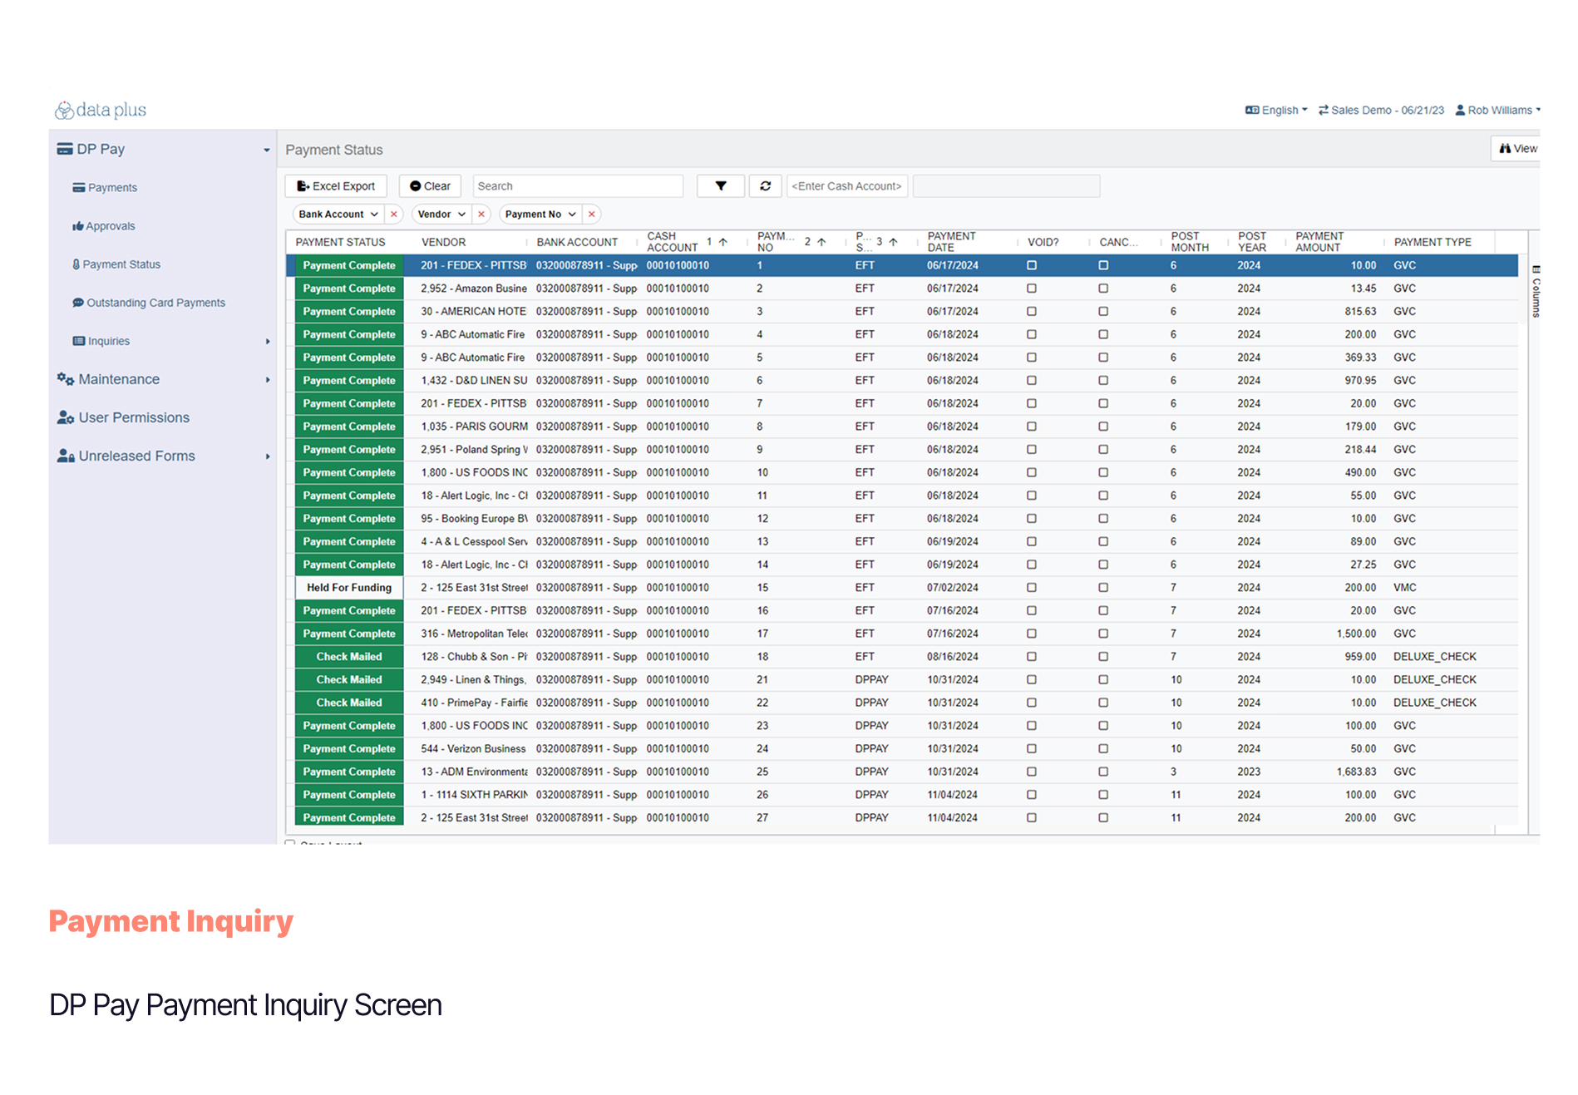Open Outstanding Card Payments in sidebar

pos(149,303)
